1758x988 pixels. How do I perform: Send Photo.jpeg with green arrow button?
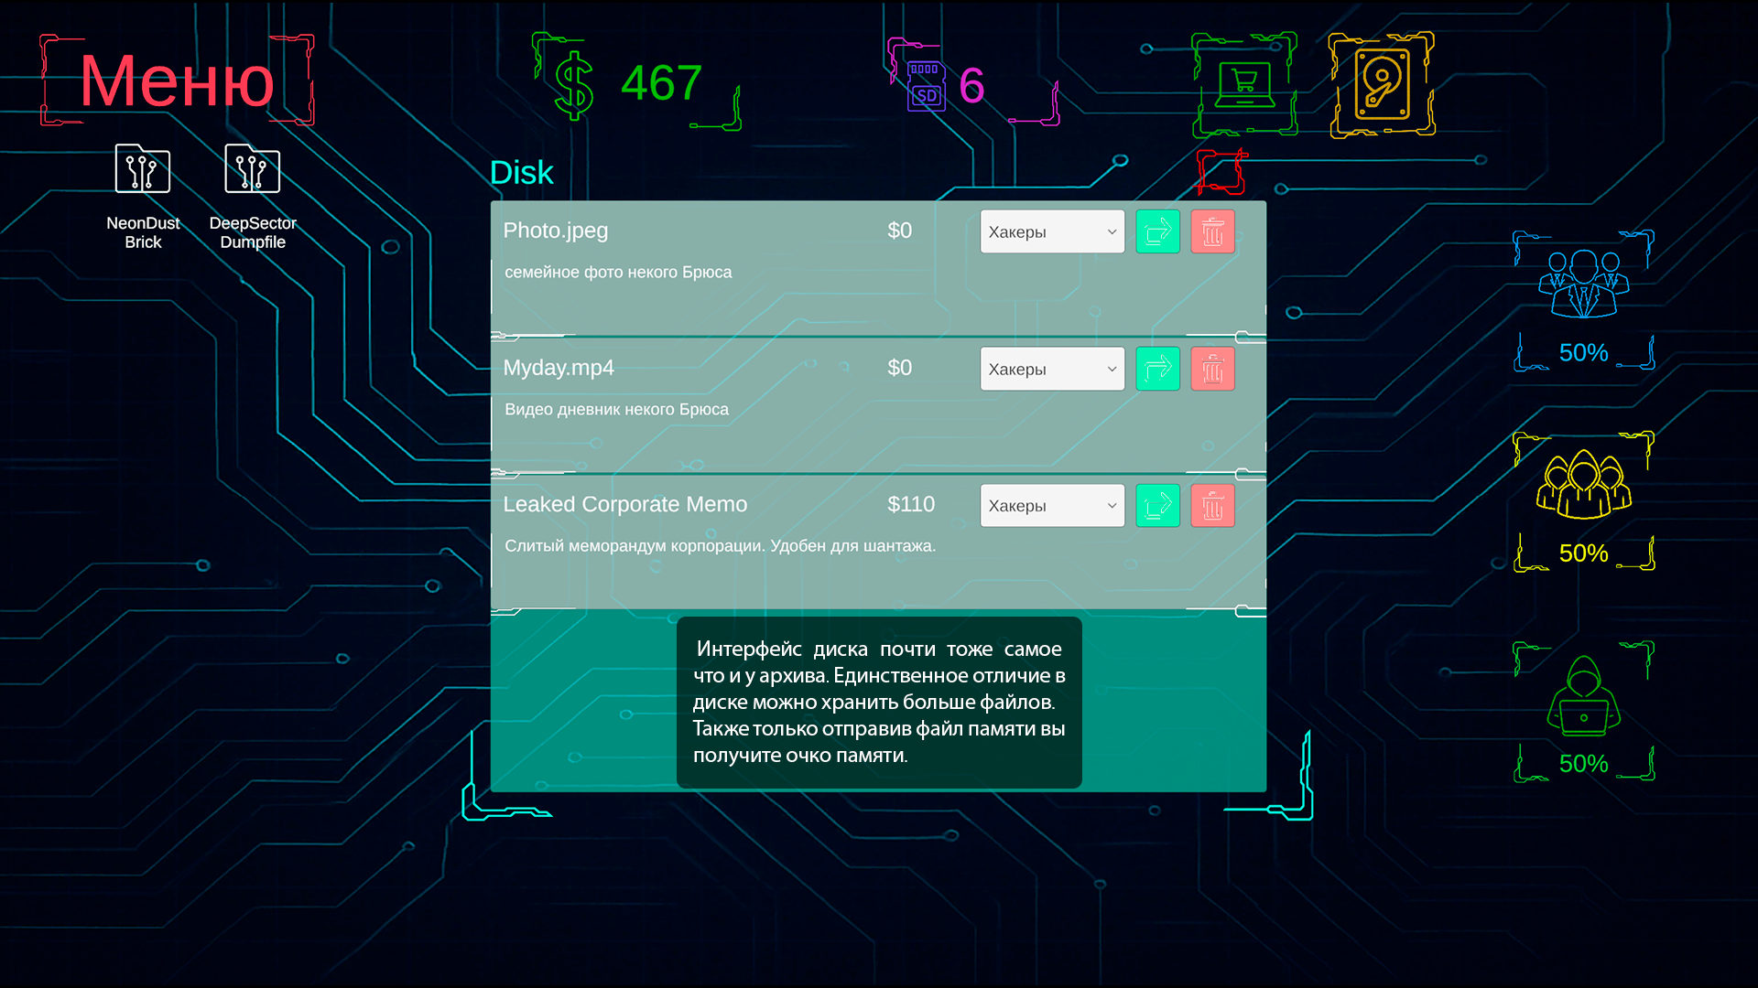1157,231
